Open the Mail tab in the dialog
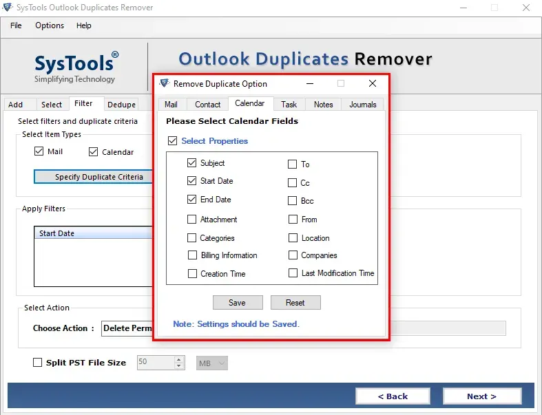 [x=171, y=105]
